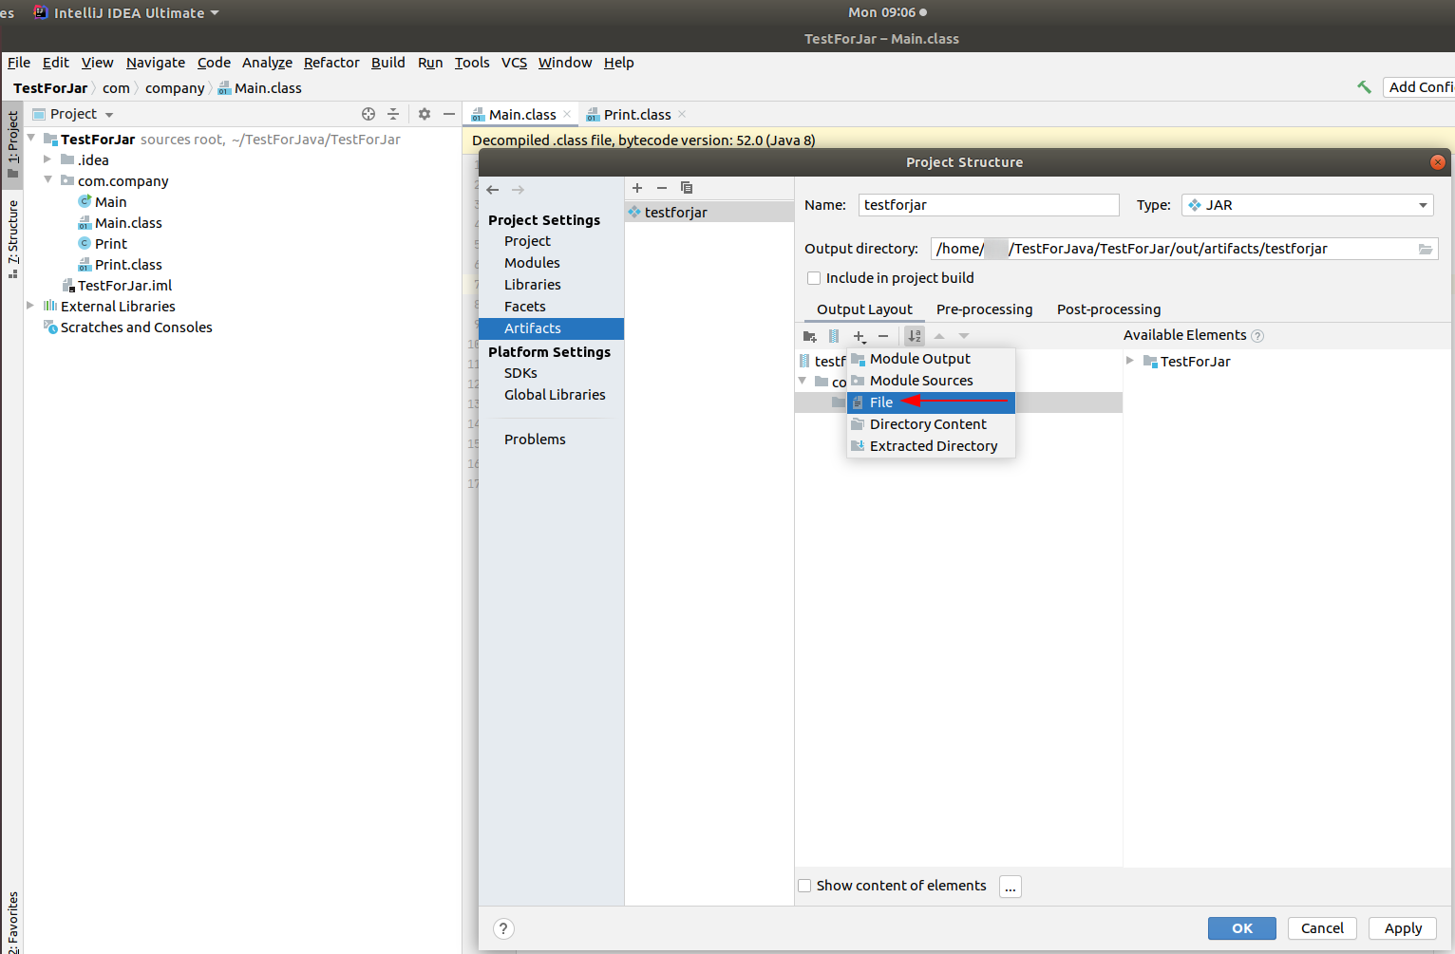Screen dimensions: 1455x954
Task: Hide the Project tool window
Action: [x=449, y=114]
